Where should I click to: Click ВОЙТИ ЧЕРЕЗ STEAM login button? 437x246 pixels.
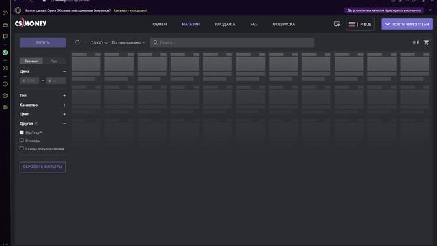click(x=407, y=25)
